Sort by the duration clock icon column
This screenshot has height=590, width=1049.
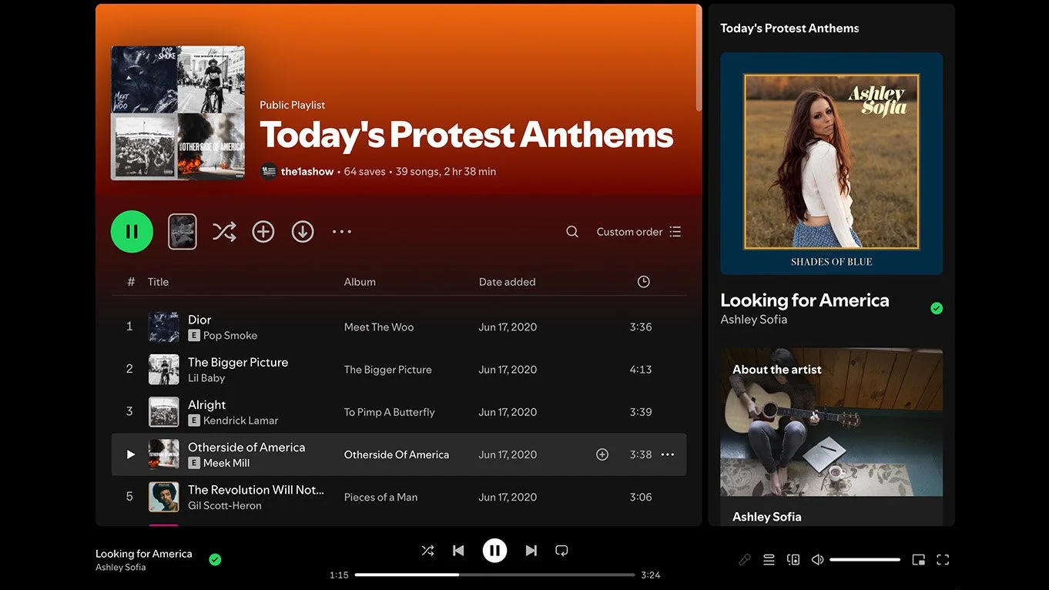[644, 282]
